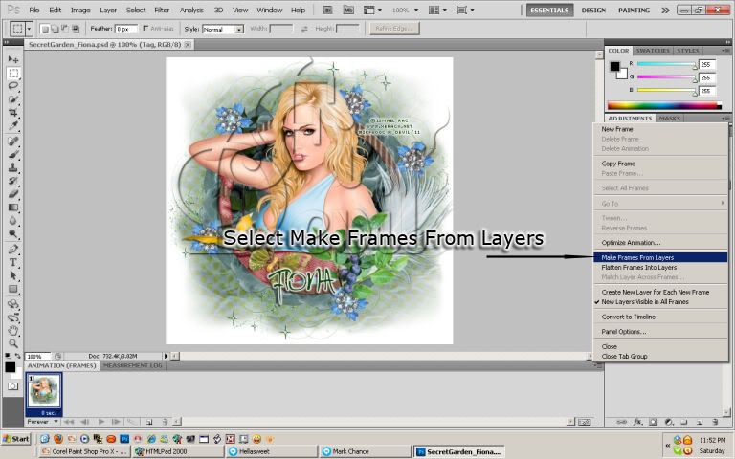Viewport: 735px width, 459px height.
Task: Open the status bar info arrow menu
Action: click(x=166, y=356)
